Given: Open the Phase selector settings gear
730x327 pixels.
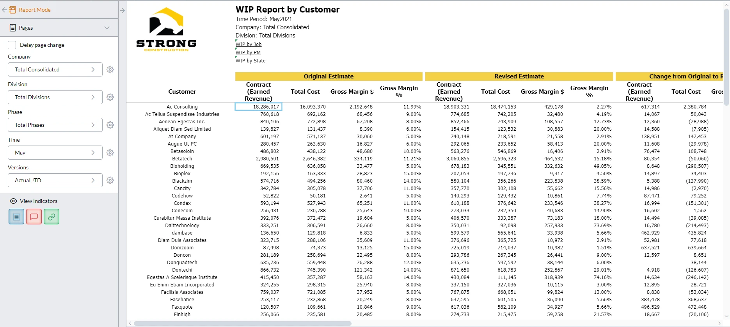Looking at the screenshot, I should point(110,125).
